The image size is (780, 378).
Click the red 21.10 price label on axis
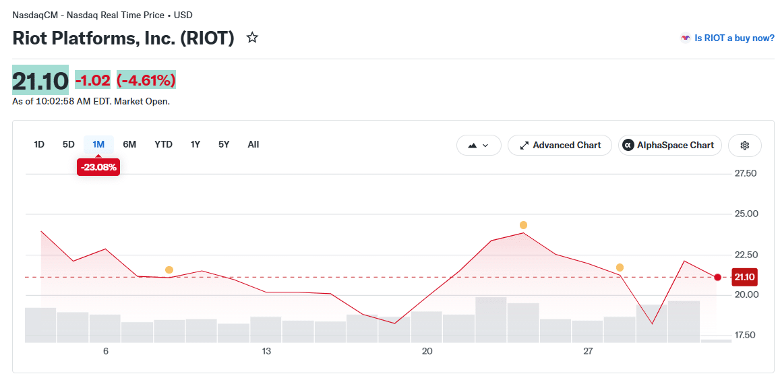(x=744, y=277)
